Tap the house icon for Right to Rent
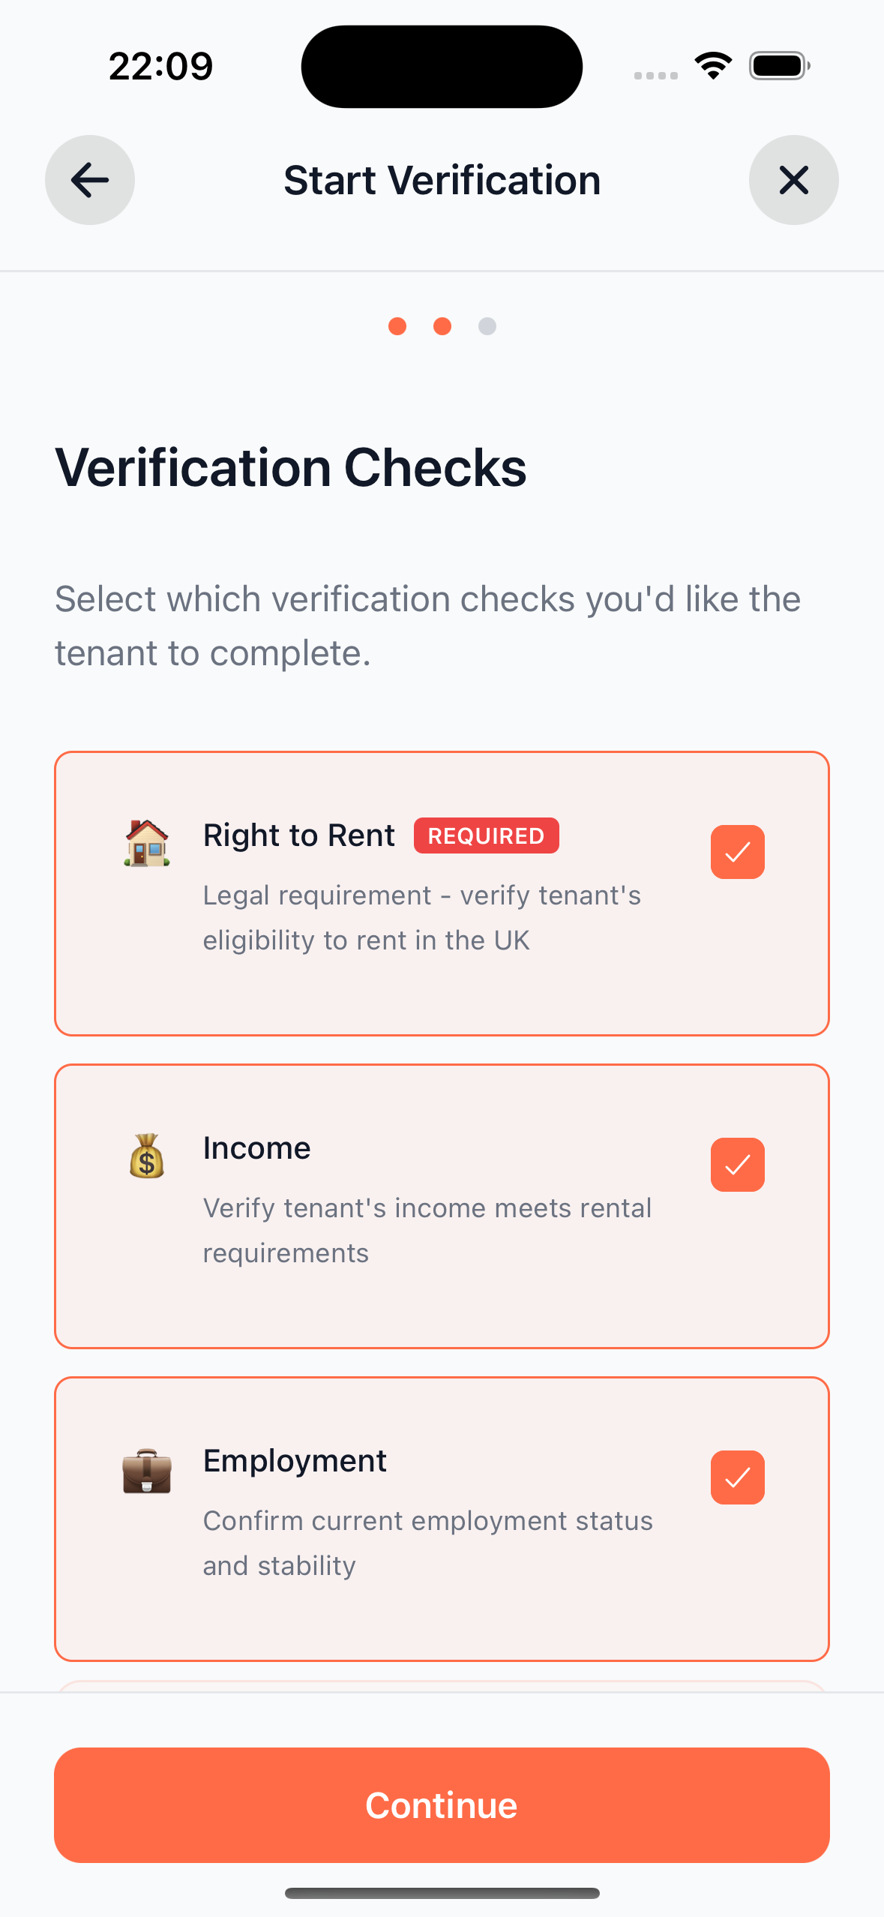 (147, 843)
